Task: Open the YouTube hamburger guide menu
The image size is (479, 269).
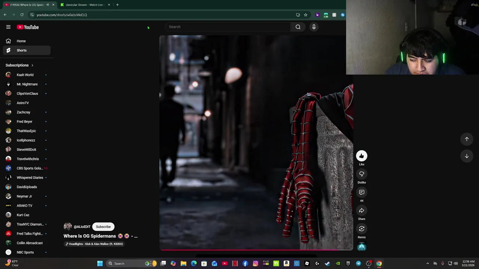Action: [8, 27]
